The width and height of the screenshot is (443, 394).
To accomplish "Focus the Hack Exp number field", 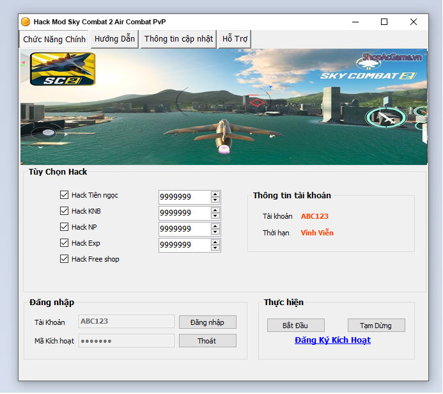I will (185, 245).
